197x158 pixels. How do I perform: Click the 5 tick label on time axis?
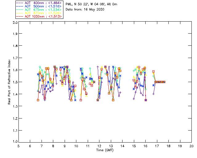(x=18, y=146)
